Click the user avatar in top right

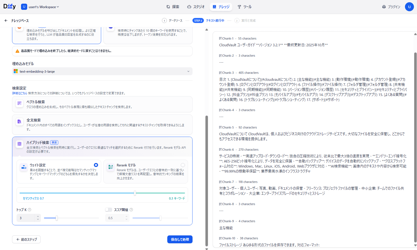[x=409, y=7]
